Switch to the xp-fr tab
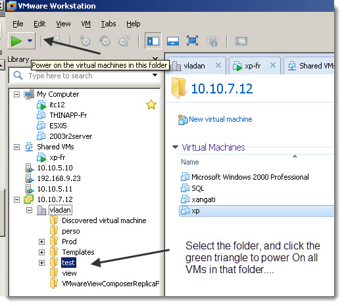 [253, 66]
